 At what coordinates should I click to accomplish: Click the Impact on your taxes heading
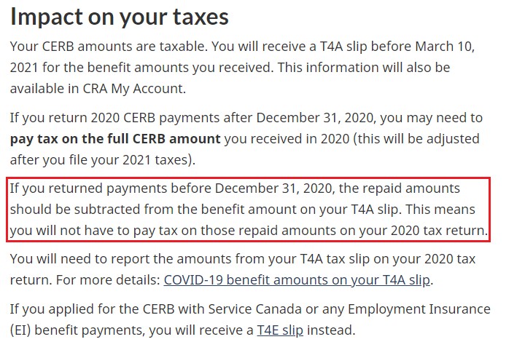pyautogui.click(x=119, y=16)
